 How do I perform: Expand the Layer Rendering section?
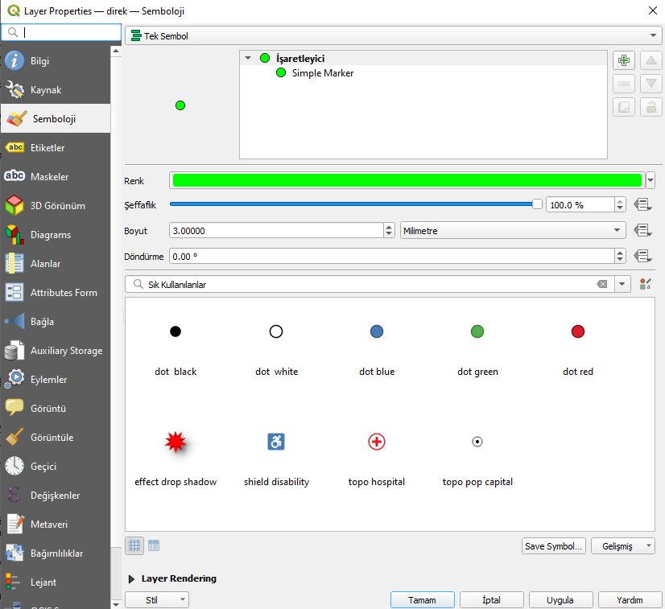131,579
